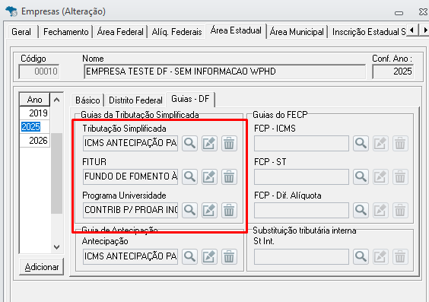Click the Código field 00010
Viewport: 429px width, 302px height.
click(39, 72)
